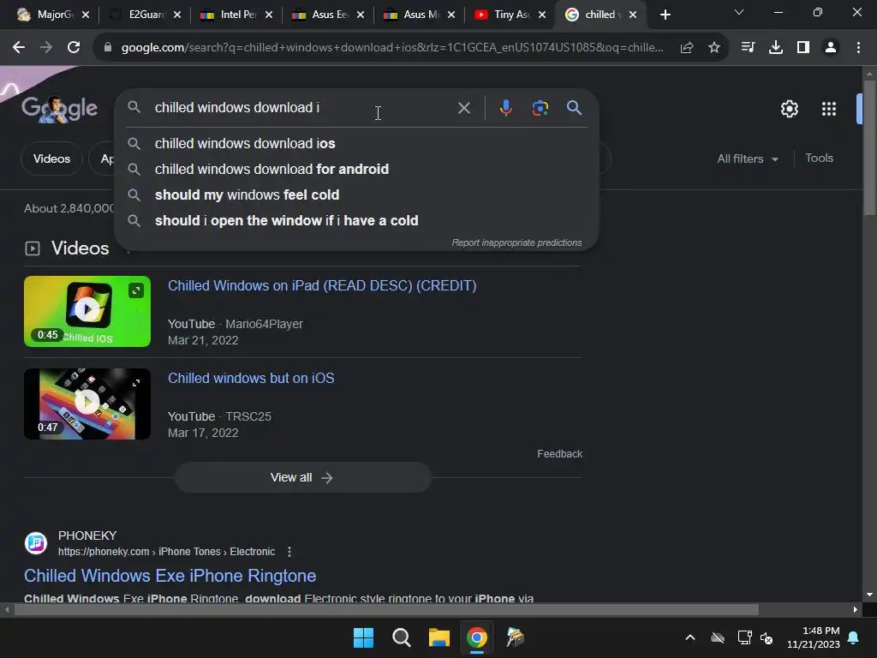Open the Google apps grid

(x=828, y=109)
